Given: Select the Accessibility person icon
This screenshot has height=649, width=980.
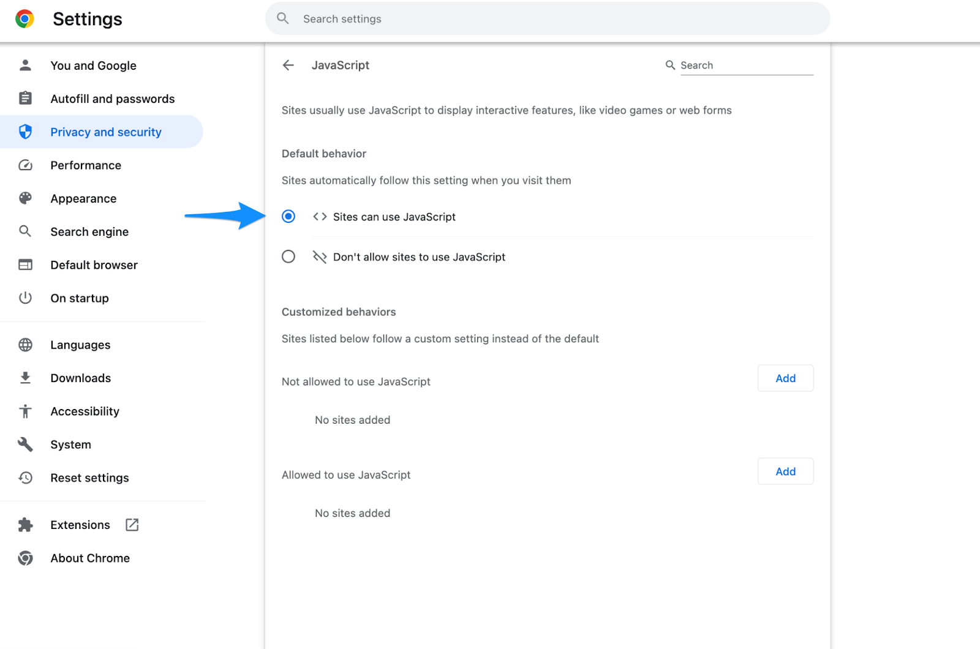Looking at the screenshot, I should [25, 411].
